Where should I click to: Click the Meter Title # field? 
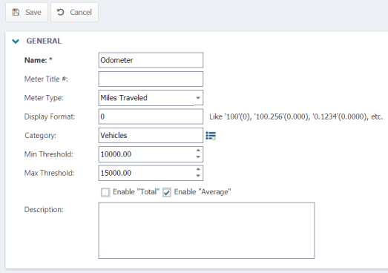point(151,79)
